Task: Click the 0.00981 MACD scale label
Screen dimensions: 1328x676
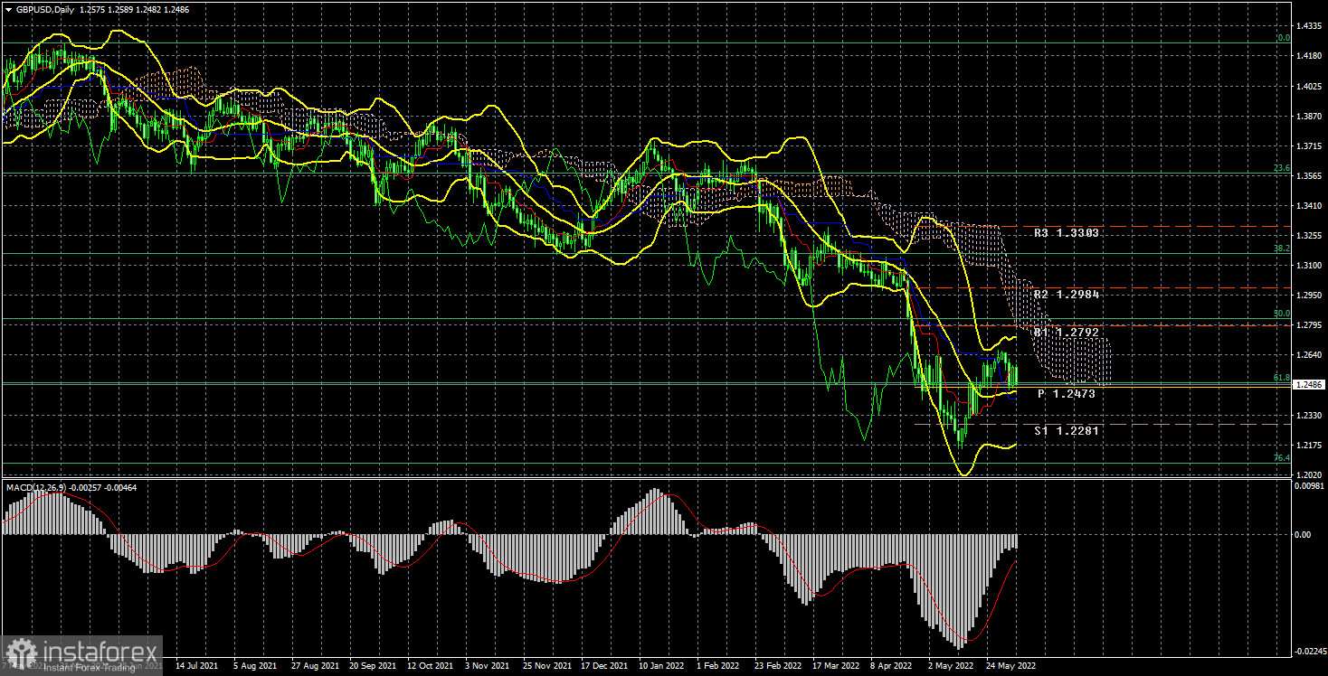Action: (1310, 485)
